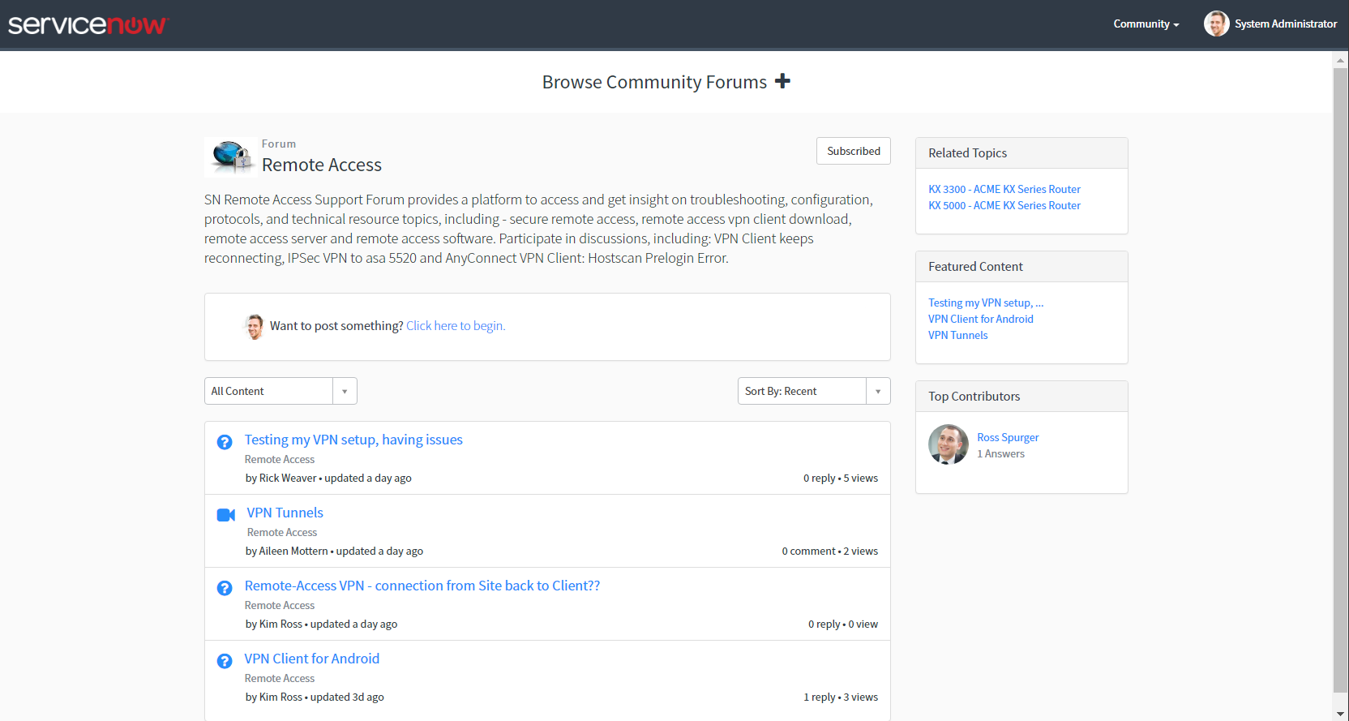The image size is (1349, 721).
Task: Open KX 3300 - ACME KX Series Router topic
Action: tap(1004, 189)
